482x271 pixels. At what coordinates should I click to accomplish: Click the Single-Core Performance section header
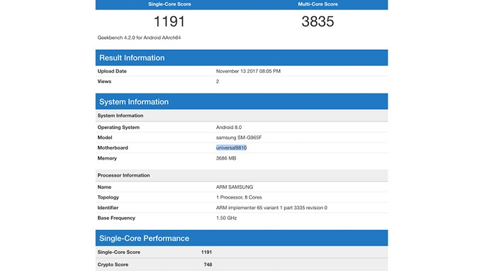(x=242, y=238)
